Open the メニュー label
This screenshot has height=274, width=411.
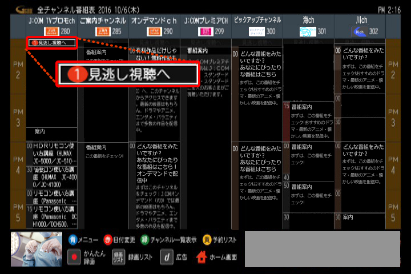[88, 240]
